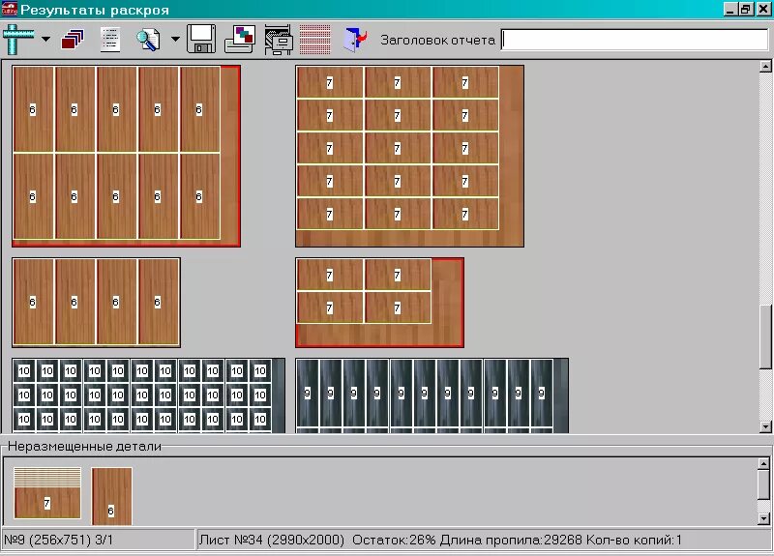
Task: Click the stacked dark-red sheets icon
Action: coord(72,40)
